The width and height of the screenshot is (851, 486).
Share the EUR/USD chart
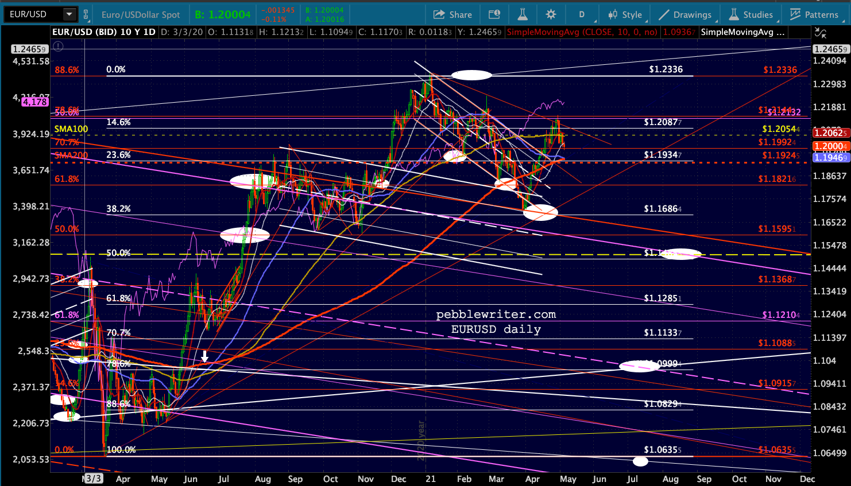point(452,14)
